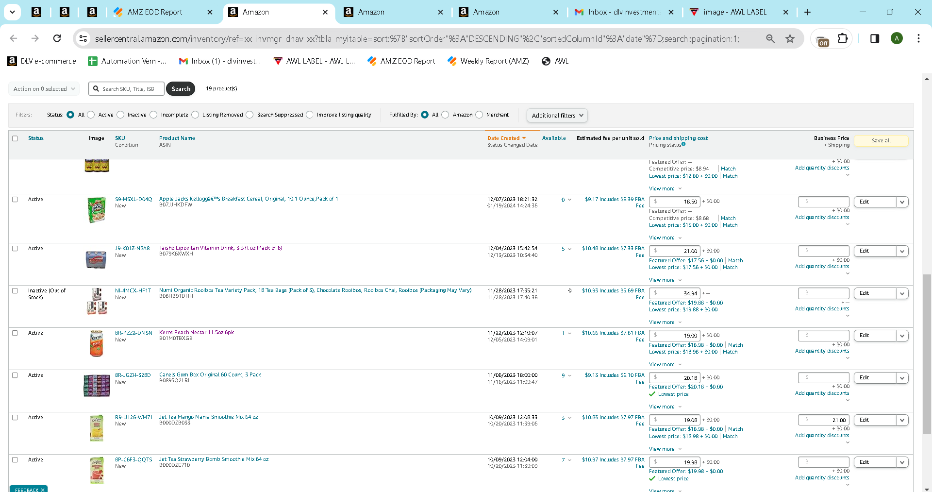The width and height of the screenshot is (932, 492).
Task: Click the page vertical scrollbar thumb
Action: pyautogui.click(x=927, y=354)
